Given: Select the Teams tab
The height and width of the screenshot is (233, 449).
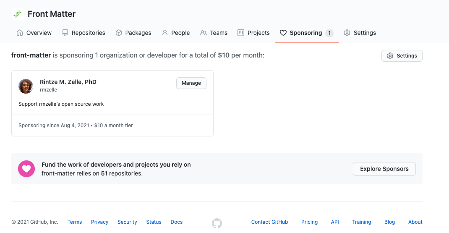Looking at the screenshot, I should pos(214,33).
